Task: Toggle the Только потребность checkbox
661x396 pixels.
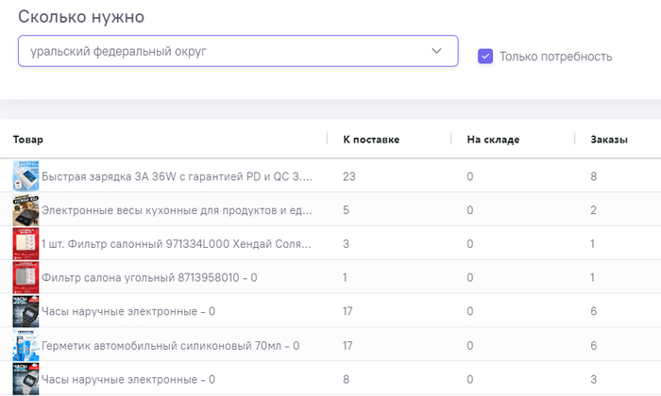Action: click(x=485, y=57)
